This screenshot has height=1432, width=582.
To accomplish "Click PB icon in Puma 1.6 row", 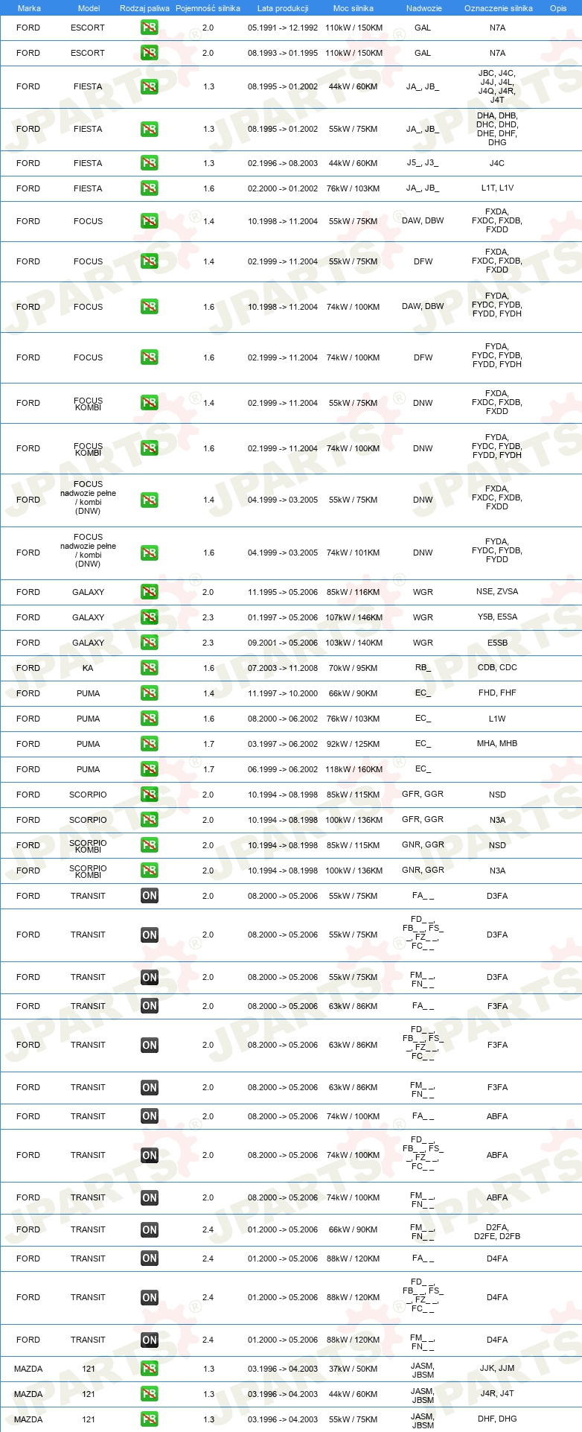I will (x=150, y=719).
